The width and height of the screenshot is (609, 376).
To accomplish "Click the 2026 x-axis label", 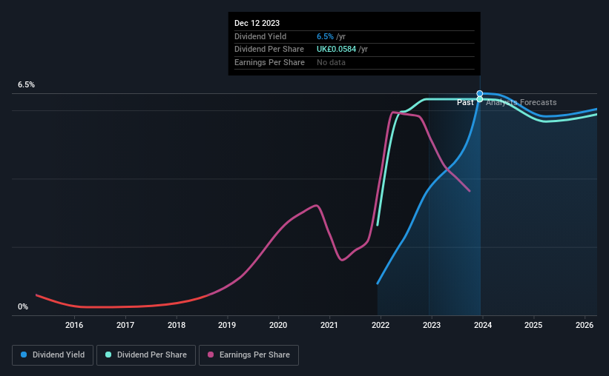I will click(584, 325).
